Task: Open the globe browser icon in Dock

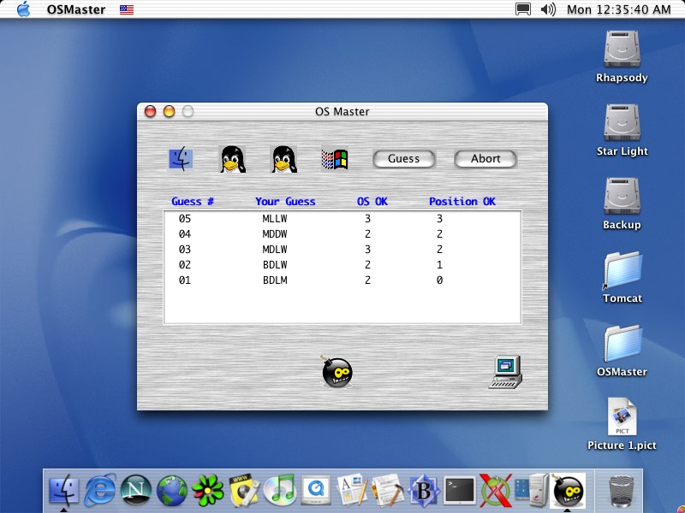Action: [x=172, y=490]
